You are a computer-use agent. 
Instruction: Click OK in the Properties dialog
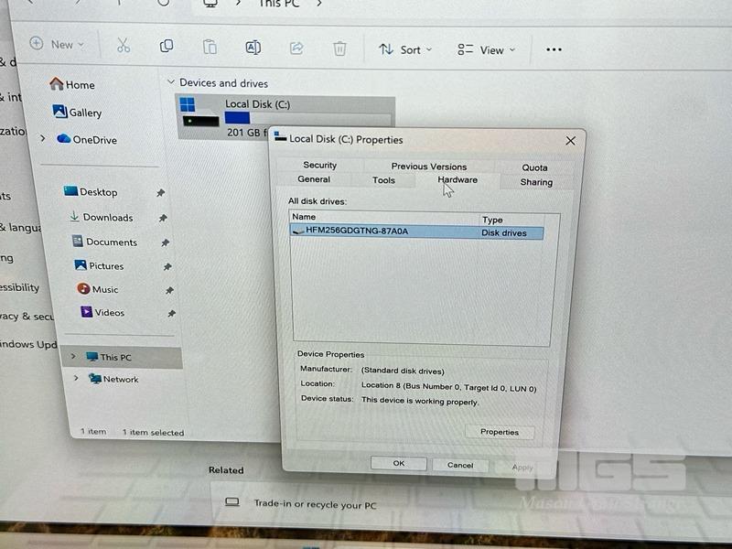[399, 464]
